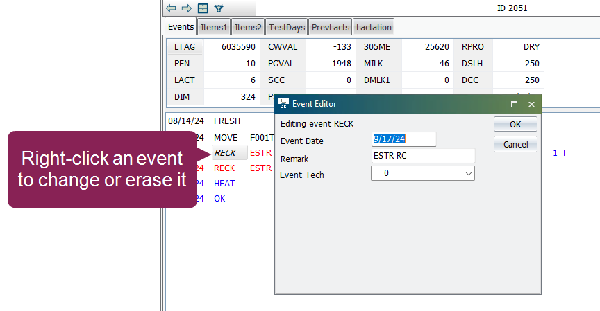This screenshot has height=311, width=600.
Task: Open the PrevLacts tab
Action: pos(330,27)
